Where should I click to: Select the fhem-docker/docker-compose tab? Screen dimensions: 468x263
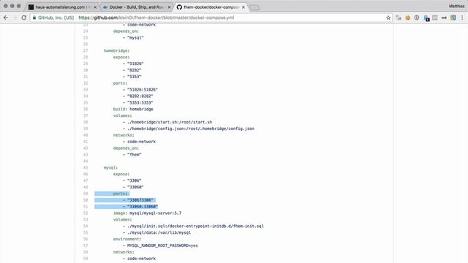point(211,7)
